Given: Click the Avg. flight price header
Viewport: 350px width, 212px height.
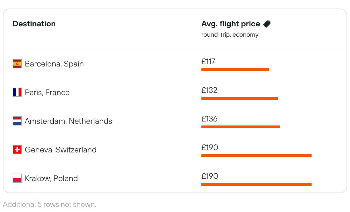Looking at the screenshot, I should click(231, 24).
